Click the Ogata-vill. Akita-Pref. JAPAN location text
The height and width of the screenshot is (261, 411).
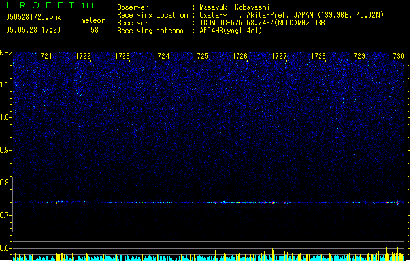click(x=291, y=15)
